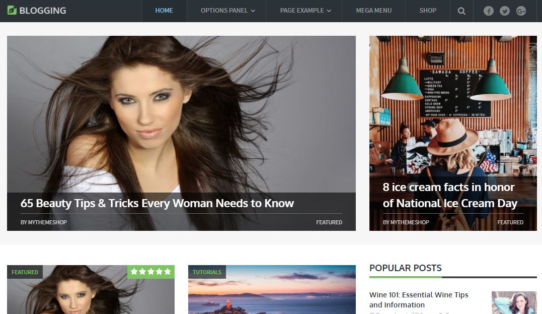Read the 8 ice cream facts article

click(449, 195)
